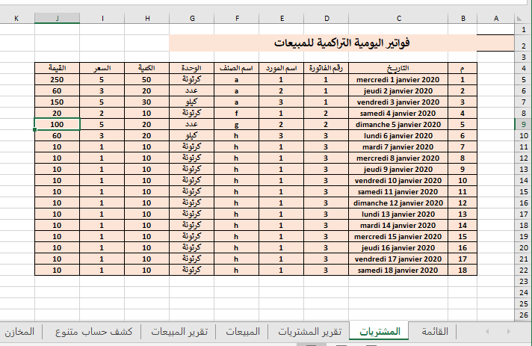Screen dimensions: 532x346
Task: Click the left sheet-scroll arrow
Action: [x=487, y=331]
